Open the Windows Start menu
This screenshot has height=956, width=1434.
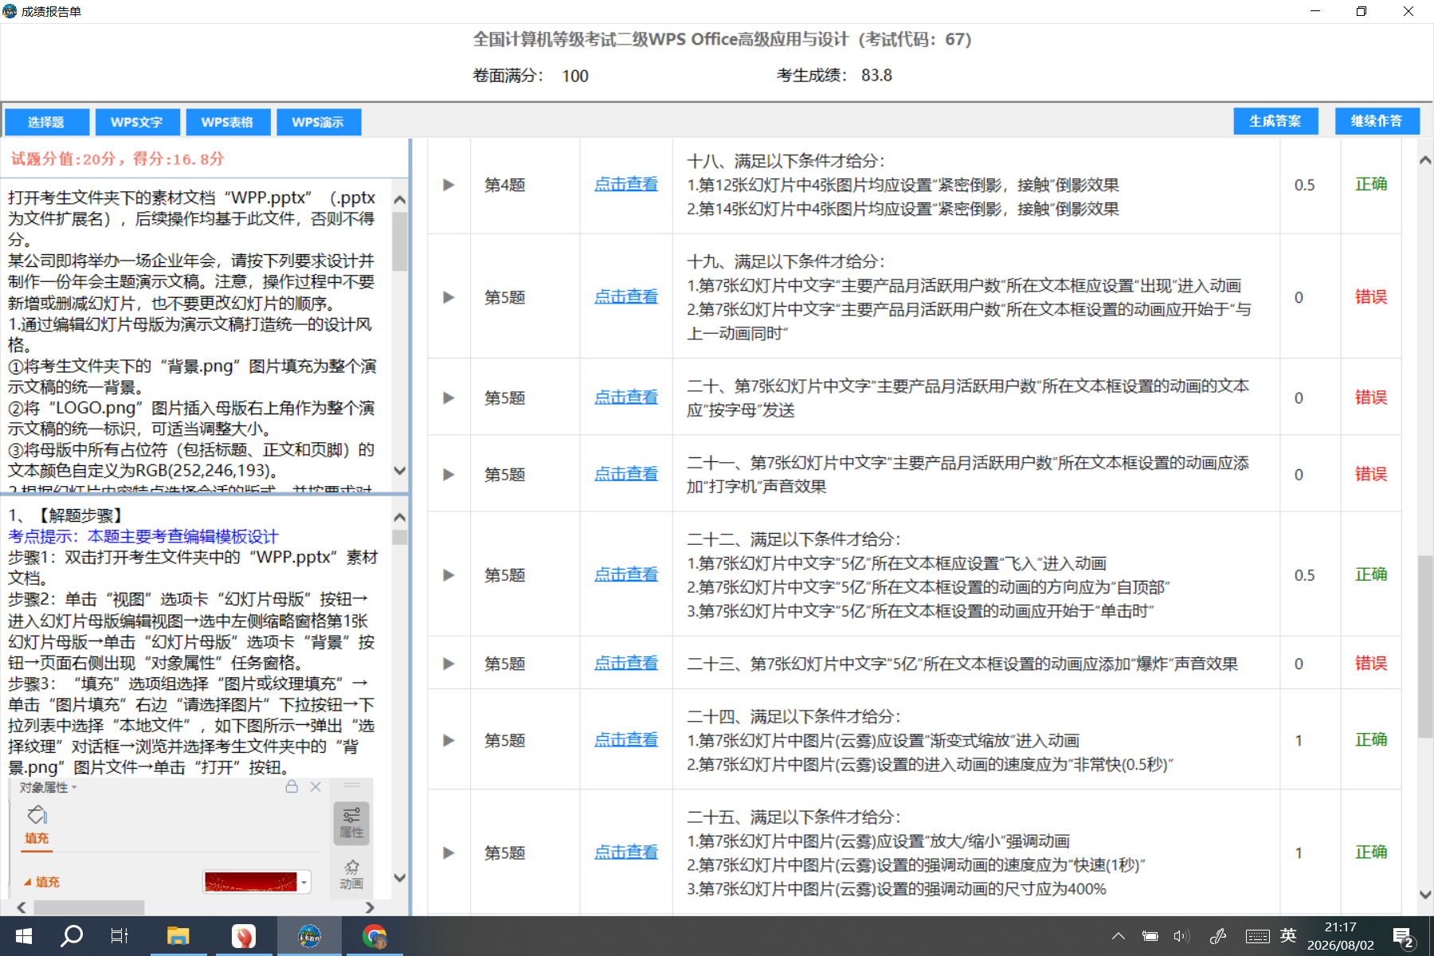coord(23,936)
